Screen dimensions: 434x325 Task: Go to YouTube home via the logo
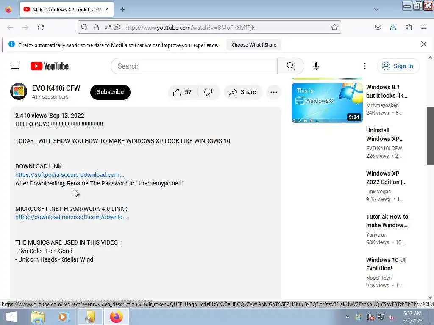click(50, 66)
